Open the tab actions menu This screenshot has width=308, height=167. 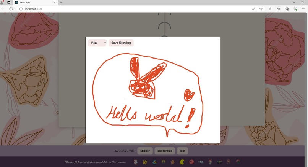tap(9, 2)
